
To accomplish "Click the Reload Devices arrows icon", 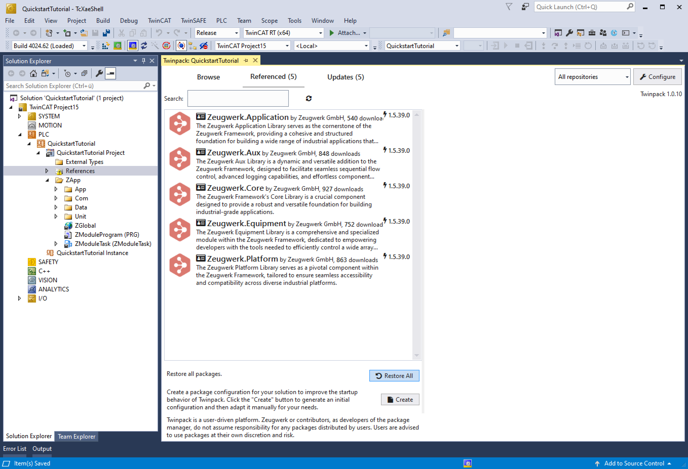I will (144, 46).
